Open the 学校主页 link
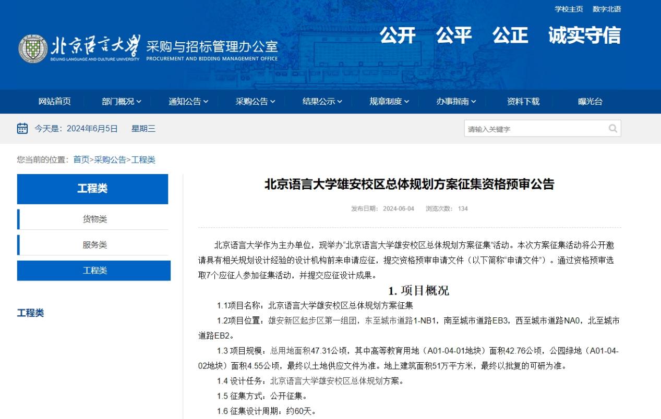 pyautogui.click(x=569, y=9)
